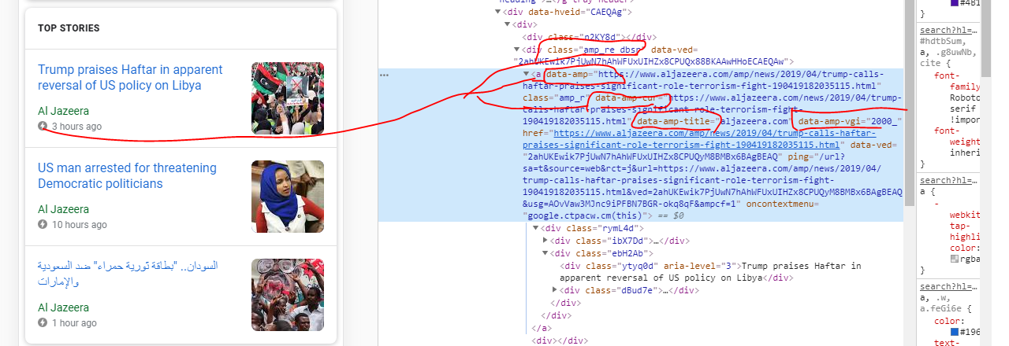Click the Libya protest thumbnail image
Image resolution: width=1009 pixels, height=346 pixels.
[x=288, y=98]
